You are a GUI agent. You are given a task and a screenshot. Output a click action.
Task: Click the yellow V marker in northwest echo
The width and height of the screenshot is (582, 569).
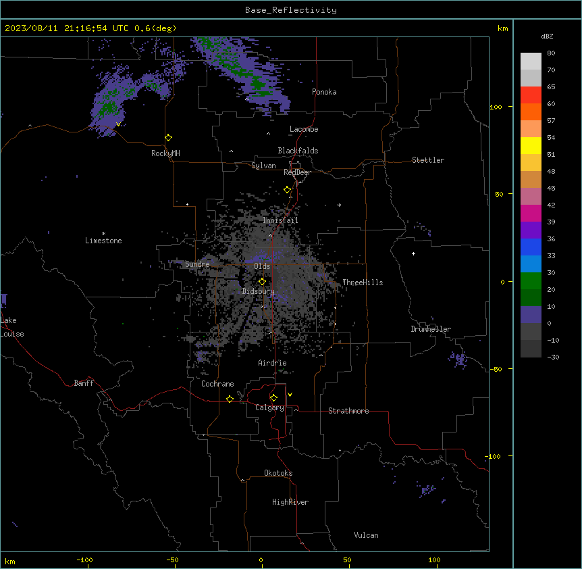click(118, 124)
